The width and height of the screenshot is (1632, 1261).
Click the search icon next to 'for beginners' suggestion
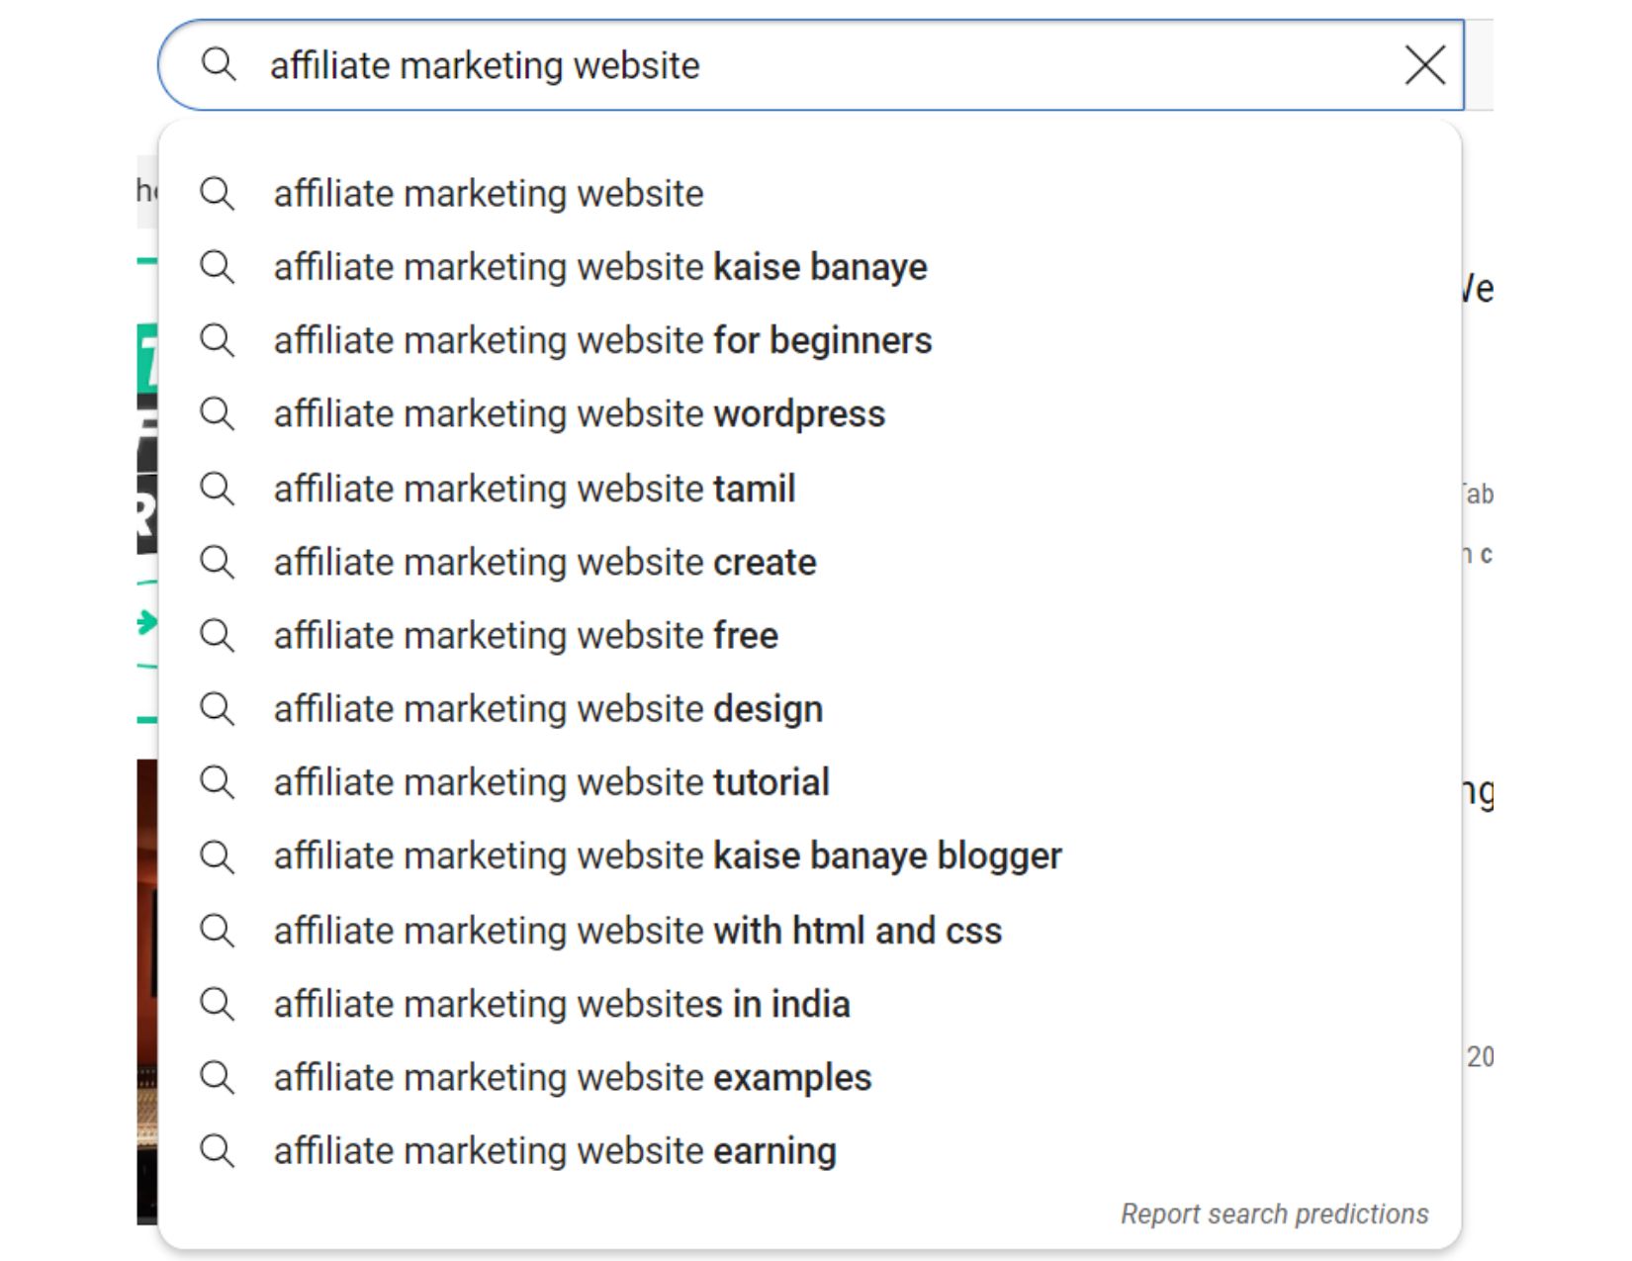(x=218, y=340)
